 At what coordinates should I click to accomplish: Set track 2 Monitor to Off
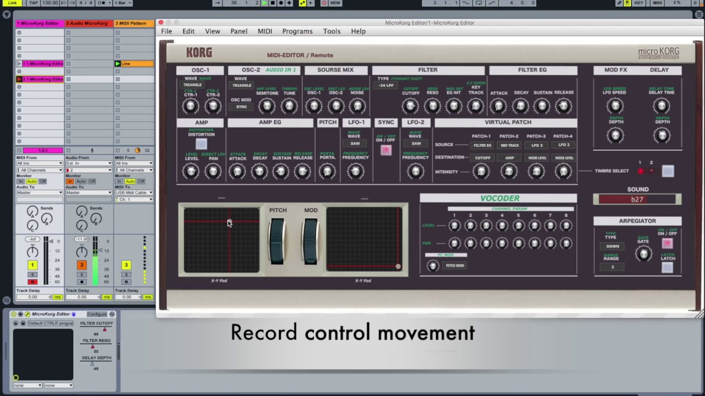click(x=91, y=182)
